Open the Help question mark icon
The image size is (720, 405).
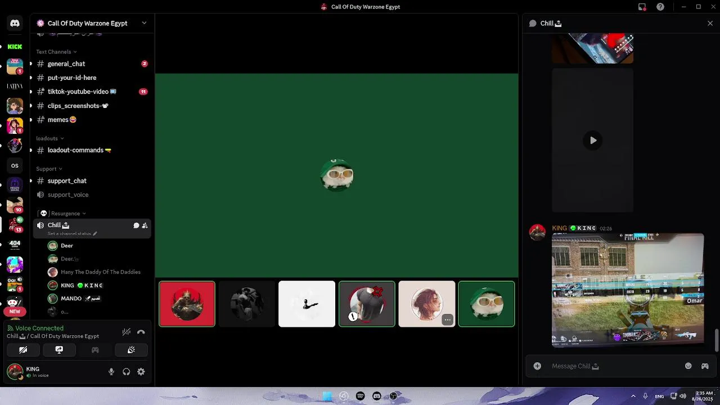pos(660,7)
